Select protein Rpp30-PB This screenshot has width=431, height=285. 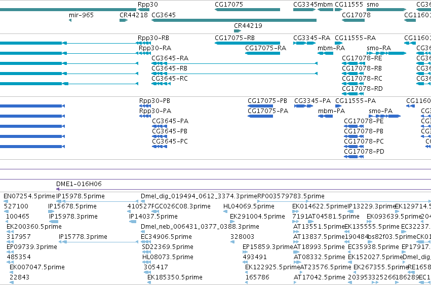155,101
